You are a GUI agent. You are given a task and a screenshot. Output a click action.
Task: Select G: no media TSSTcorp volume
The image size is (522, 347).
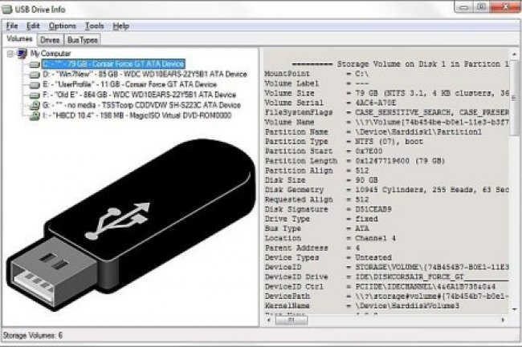(141, 105)
